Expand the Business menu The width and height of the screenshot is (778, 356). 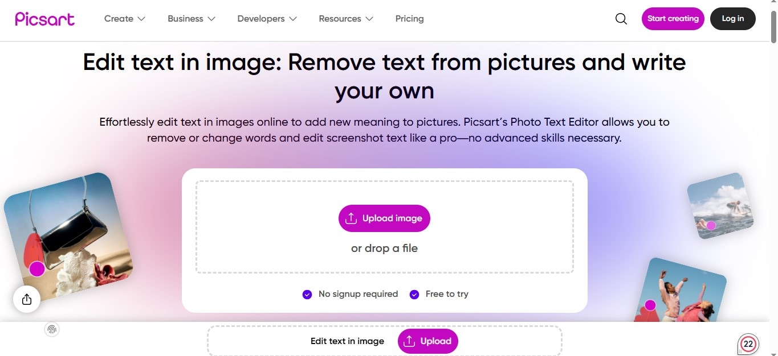point(192,19)
